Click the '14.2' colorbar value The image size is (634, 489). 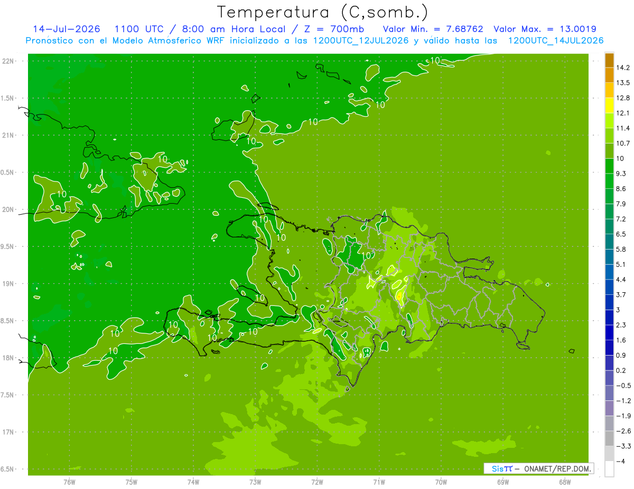(x=623, y=68)
